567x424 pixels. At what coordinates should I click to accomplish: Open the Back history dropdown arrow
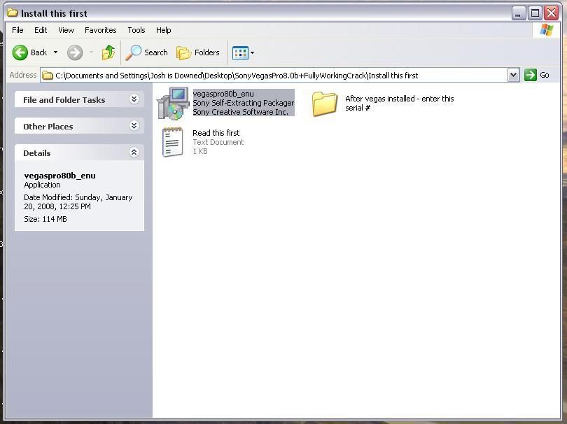click(55, 52)
